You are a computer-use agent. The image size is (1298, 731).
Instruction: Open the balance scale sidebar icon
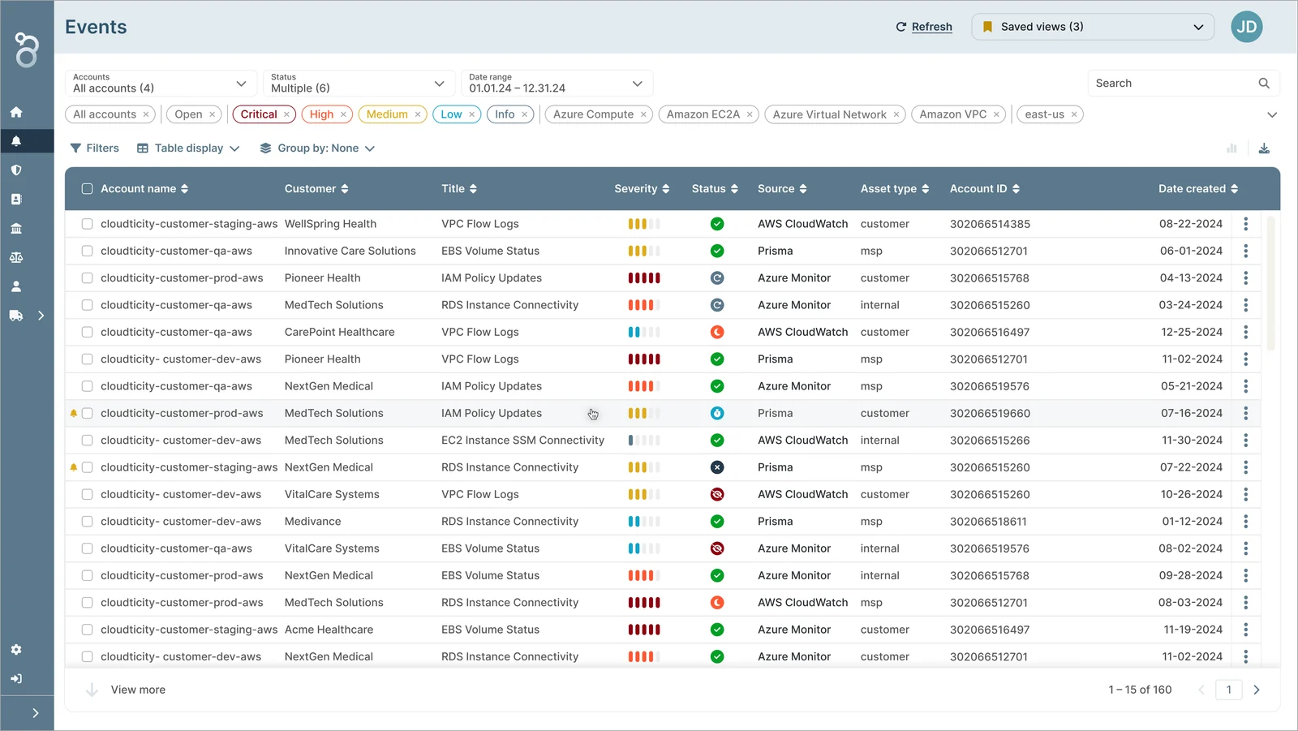16,257
